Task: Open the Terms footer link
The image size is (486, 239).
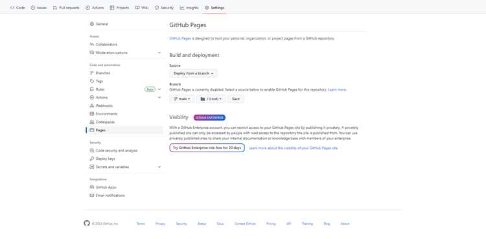Action: point(141,223)
